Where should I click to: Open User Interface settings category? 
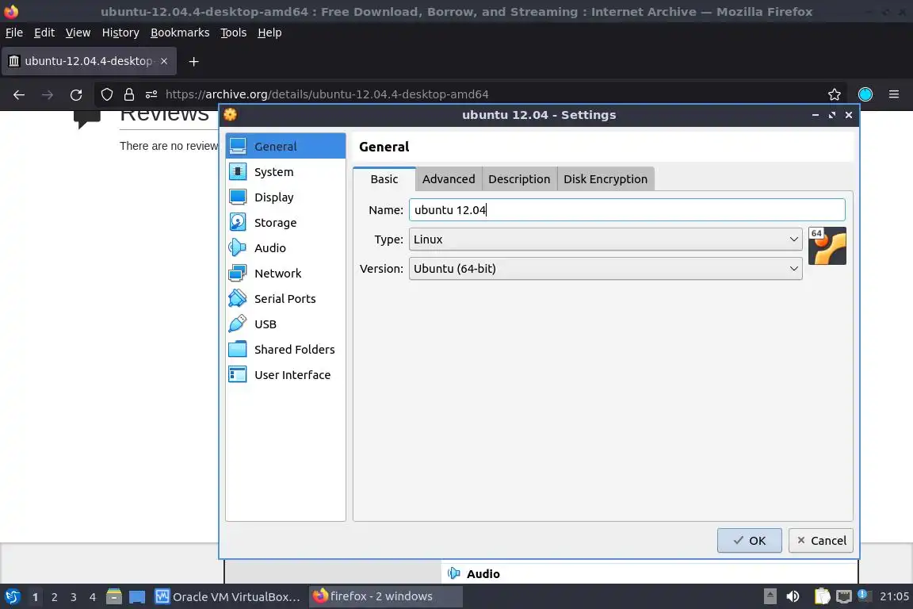tap(285, 375)
